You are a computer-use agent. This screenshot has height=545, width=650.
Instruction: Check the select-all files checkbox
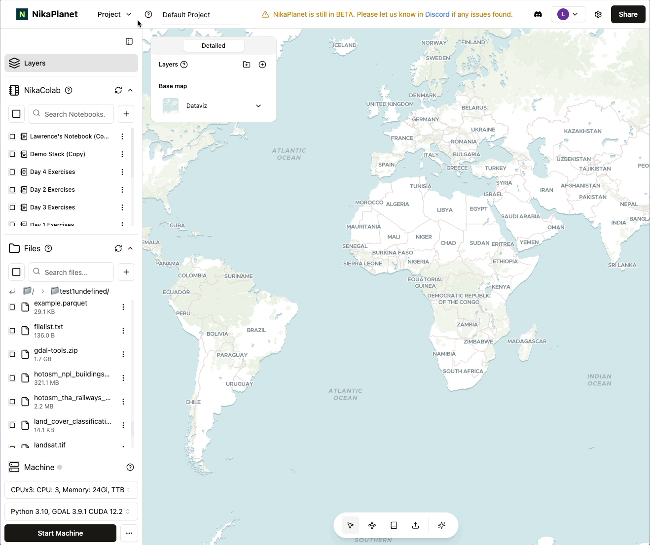[16, 272]
